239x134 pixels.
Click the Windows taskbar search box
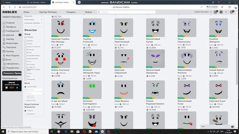[x=27, y=131]
